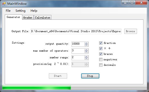149x92 pixels.
Task: Switch to the Calculator tab
Action: 43,17
